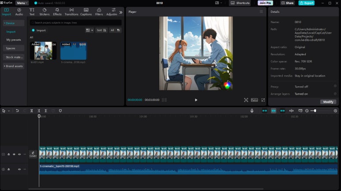341x191 pixels.
Task: Open the layout switcher dropdown in title bar
Action: tap(218, 3)
